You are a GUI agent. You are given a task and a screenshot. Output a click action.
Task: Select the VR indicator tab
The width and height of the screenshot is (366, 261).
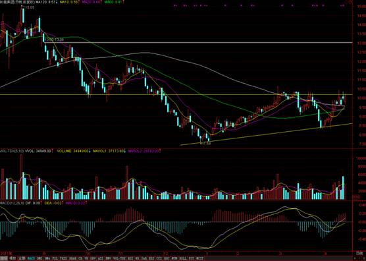pos(86,258)
